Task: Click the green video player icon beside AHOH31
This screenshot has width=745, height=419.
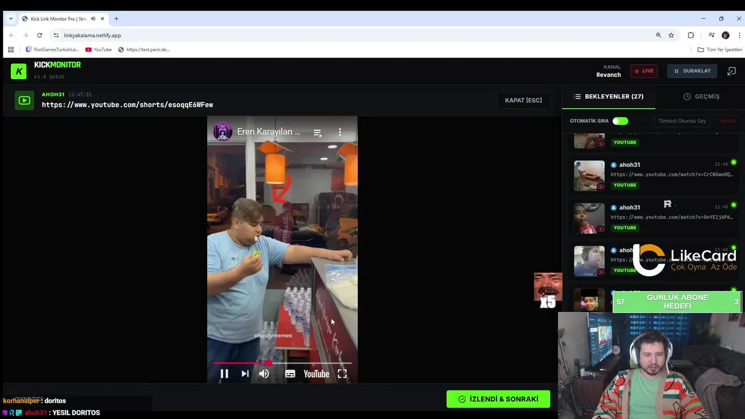Action: click(24, 101)
